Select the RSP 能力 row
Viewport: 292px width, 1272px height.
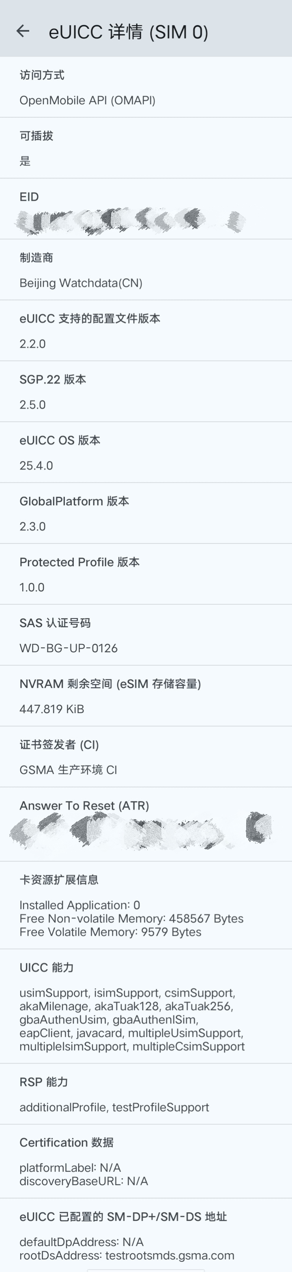pos(146,1094)
